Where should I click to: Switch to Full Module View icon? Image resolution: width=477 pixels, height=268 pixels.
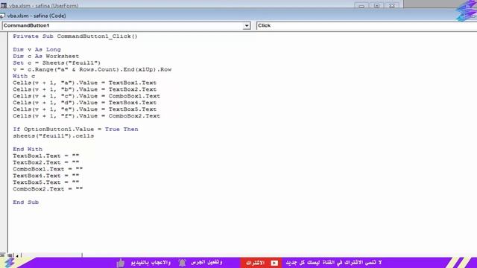[x=10, y=255]
